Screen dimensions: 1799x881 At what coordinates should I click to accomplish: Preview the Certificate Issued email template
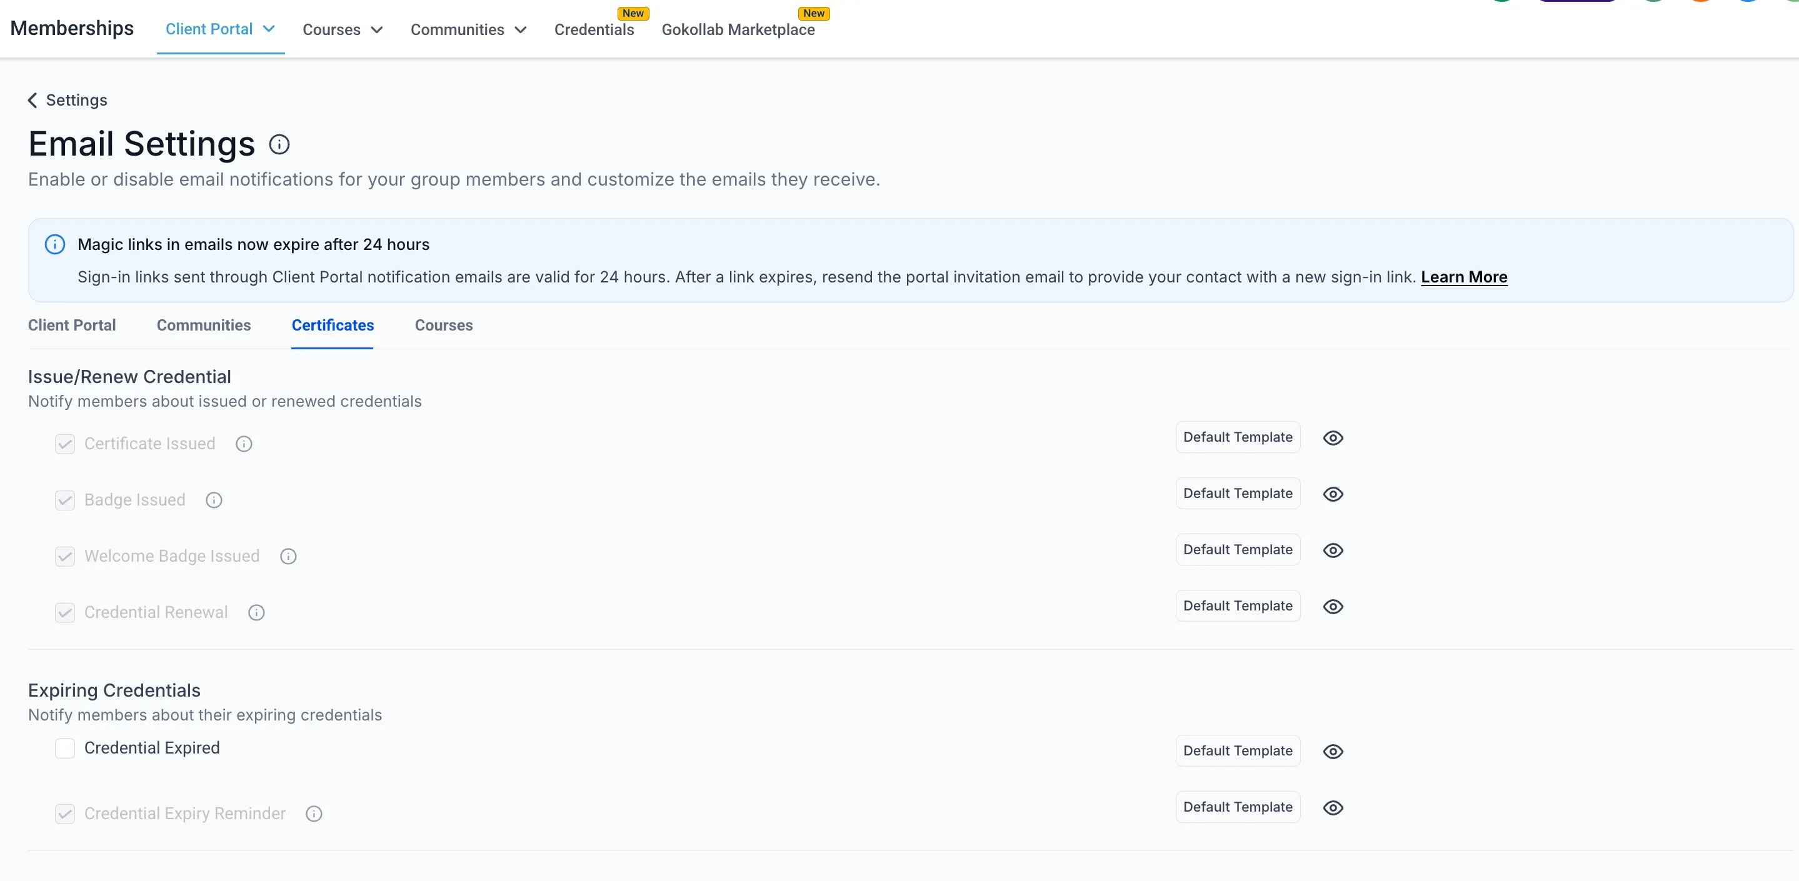click(x=1333, y=438)
